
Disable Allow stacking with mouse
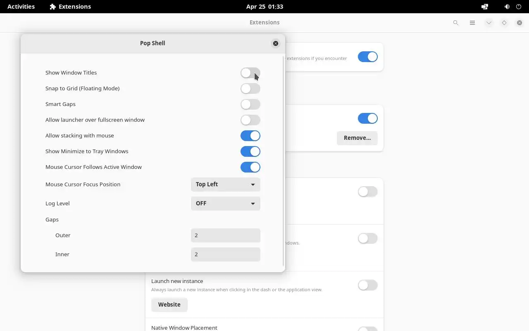pos(250,136)
